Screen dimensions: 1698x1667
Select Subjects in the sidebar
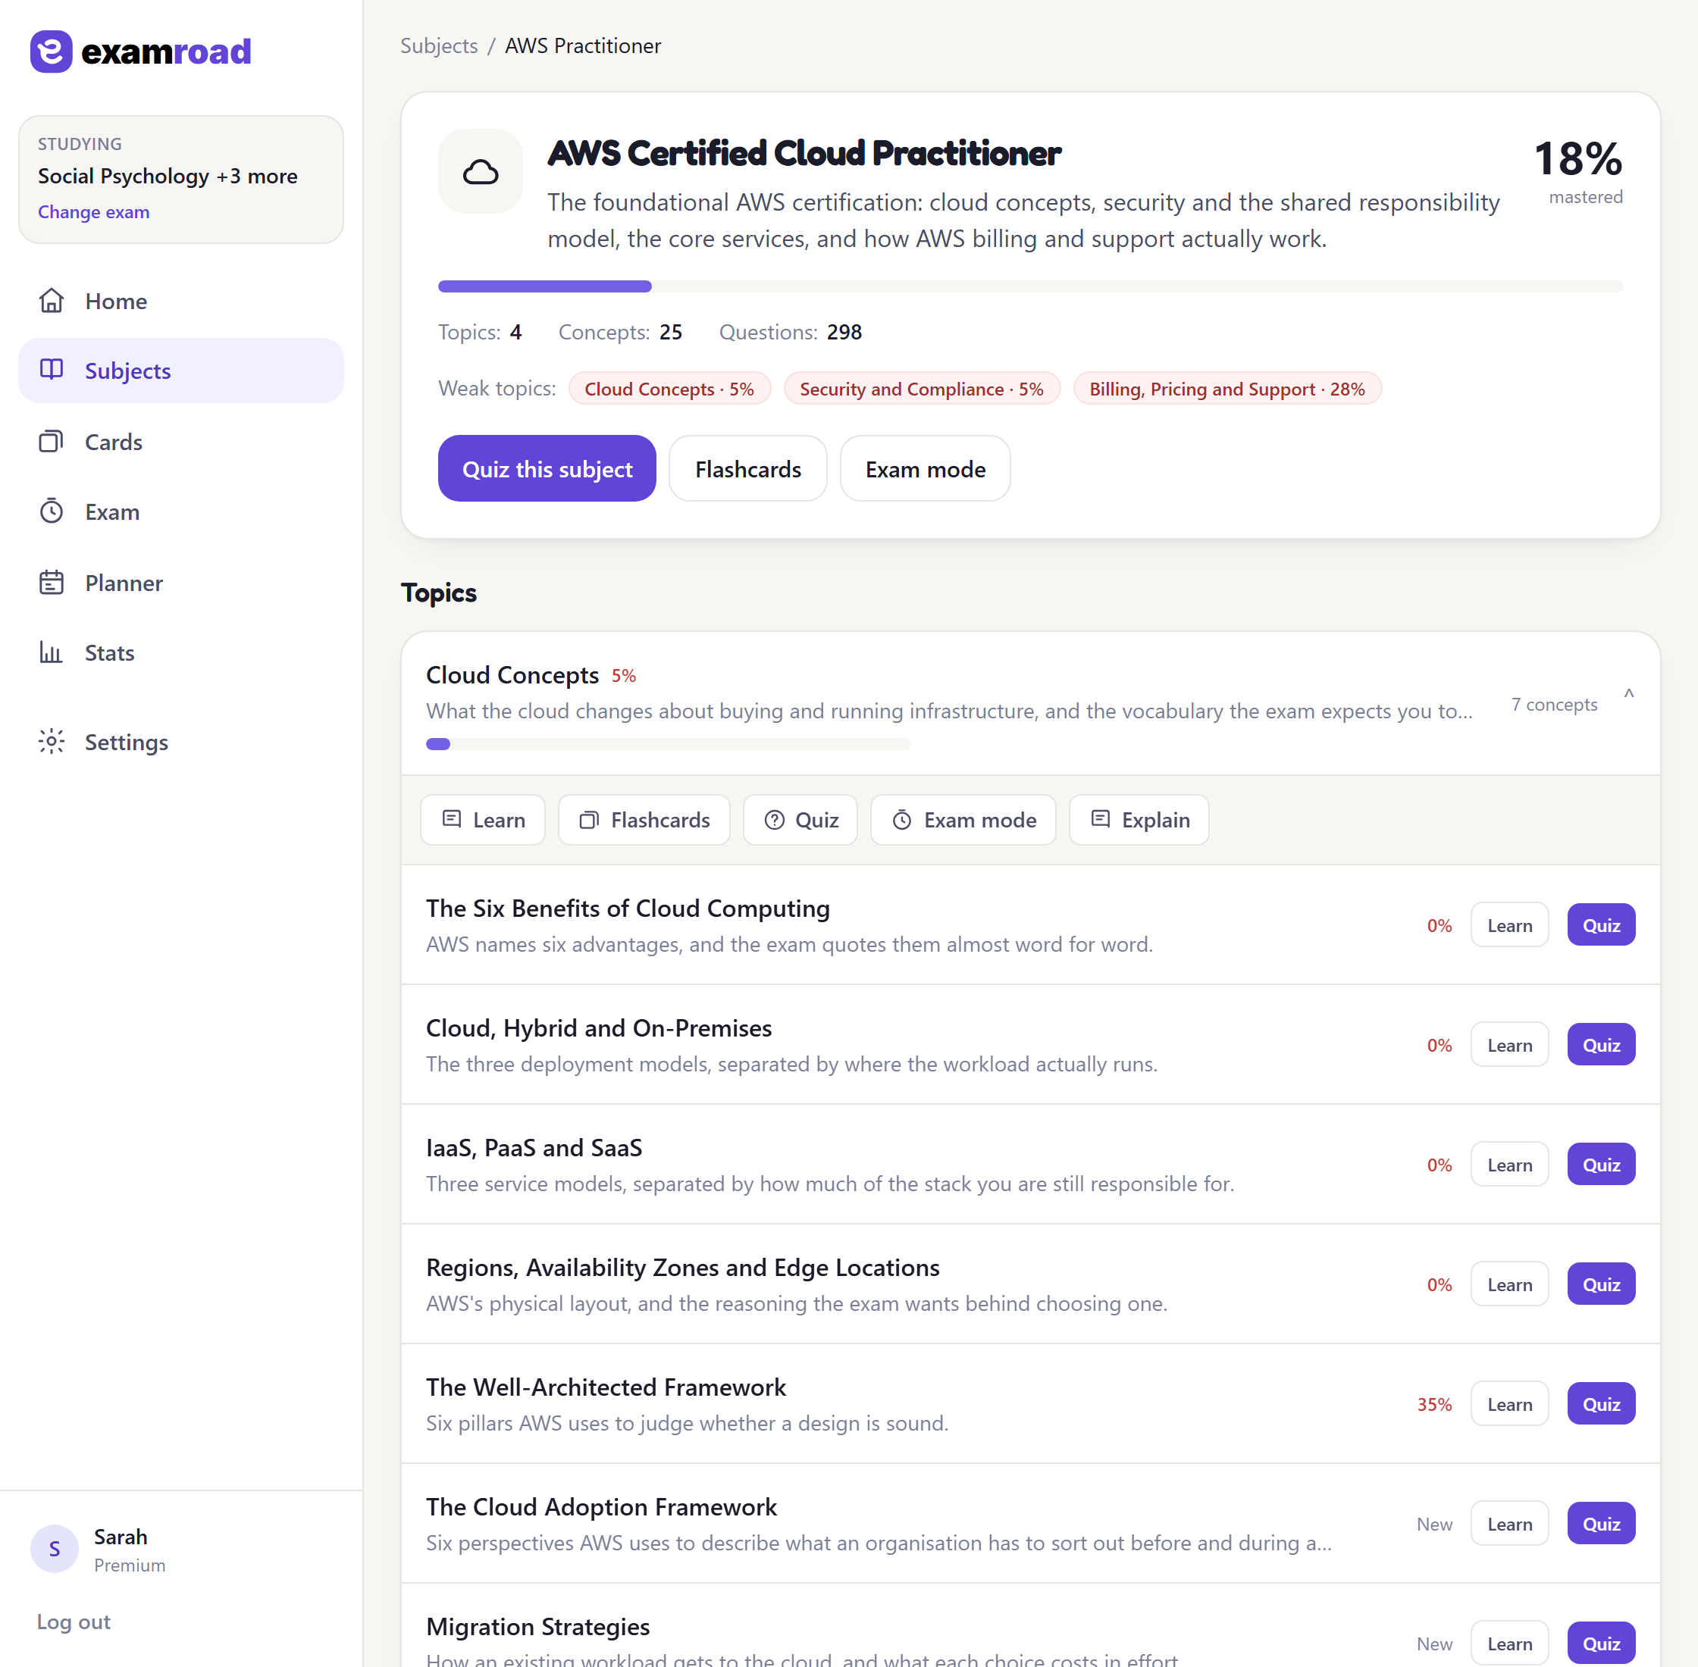(181, 371)
